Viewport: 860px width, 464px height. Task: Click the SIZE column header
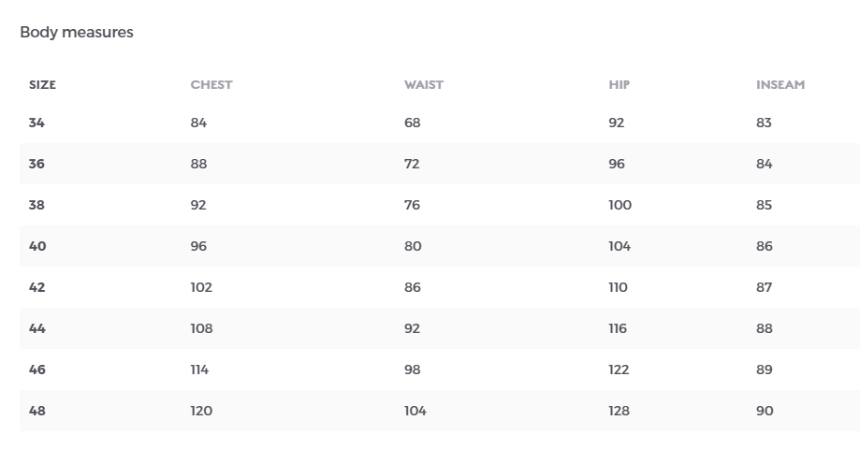tap(42, 85)
